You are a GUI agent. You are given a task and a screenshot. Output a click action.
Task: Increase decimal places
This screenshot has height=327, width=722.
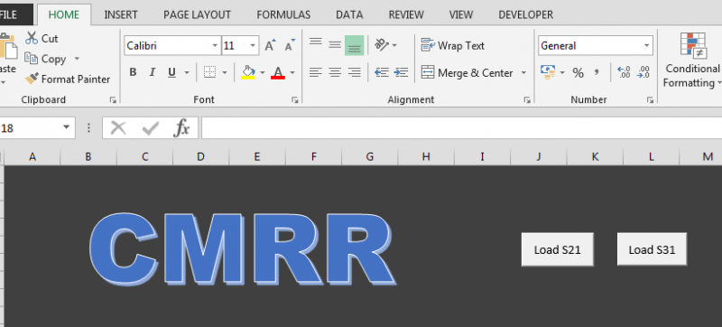624,72
